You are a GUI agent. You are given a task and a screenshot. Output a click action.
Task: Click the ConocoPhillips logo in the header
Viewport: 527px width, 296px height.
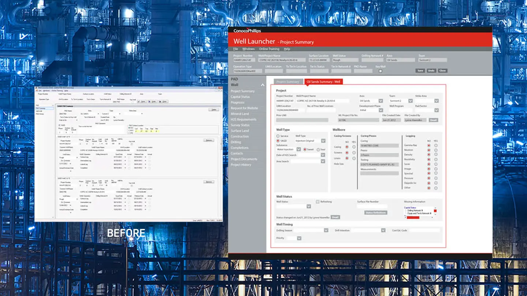pos(247,31)
